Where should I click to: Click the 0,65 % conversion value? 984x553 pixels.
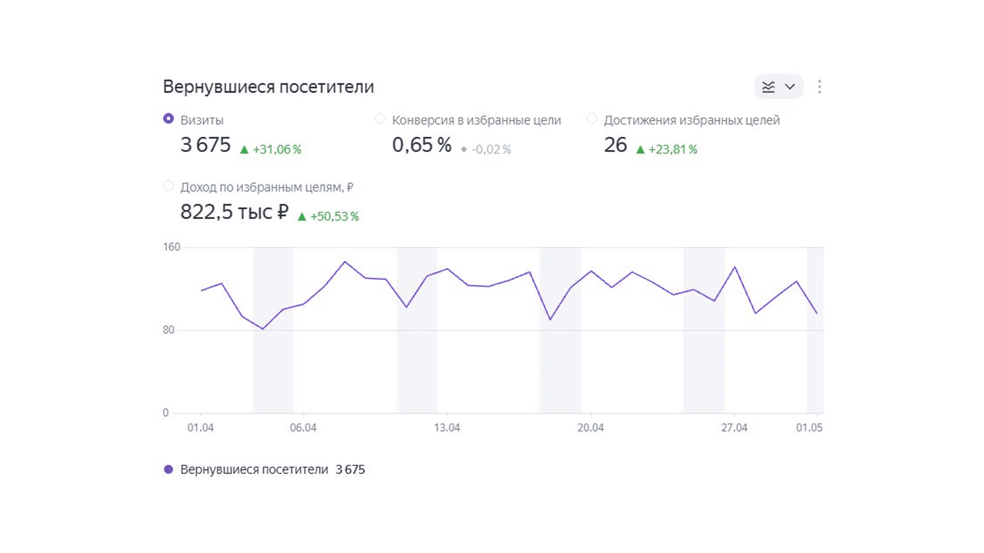point(422,145)
